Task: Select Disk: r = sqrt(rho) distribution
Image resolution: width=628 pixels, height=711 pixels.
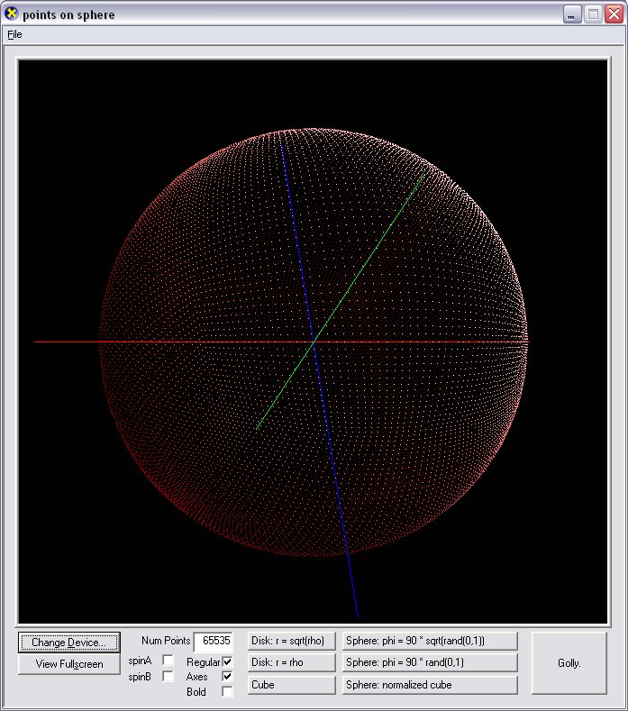Action: (x=292, y=641)
